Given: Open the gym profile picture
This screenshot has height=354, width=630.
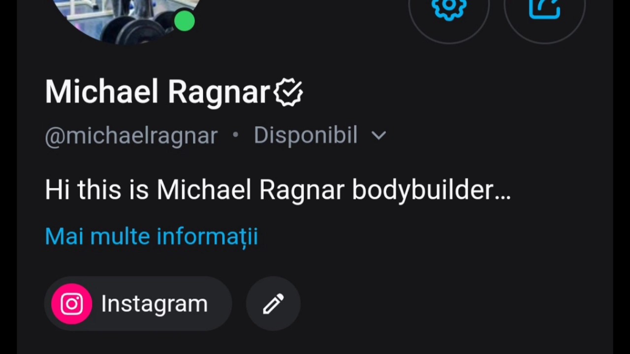Looking at the screenshot, I should (x=126, y=20).
